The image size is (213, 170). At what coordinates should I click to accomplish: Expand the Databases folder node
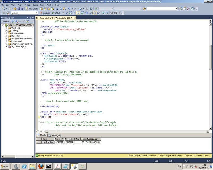[x=6, y=28]
